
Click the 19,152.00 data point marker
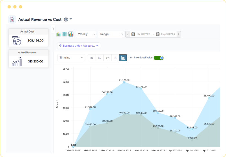point(158,113)
